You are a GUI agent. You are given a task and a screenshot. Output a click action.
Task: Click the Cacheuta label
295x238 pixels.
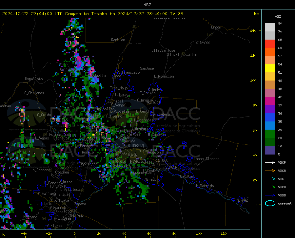pos(61,138)
